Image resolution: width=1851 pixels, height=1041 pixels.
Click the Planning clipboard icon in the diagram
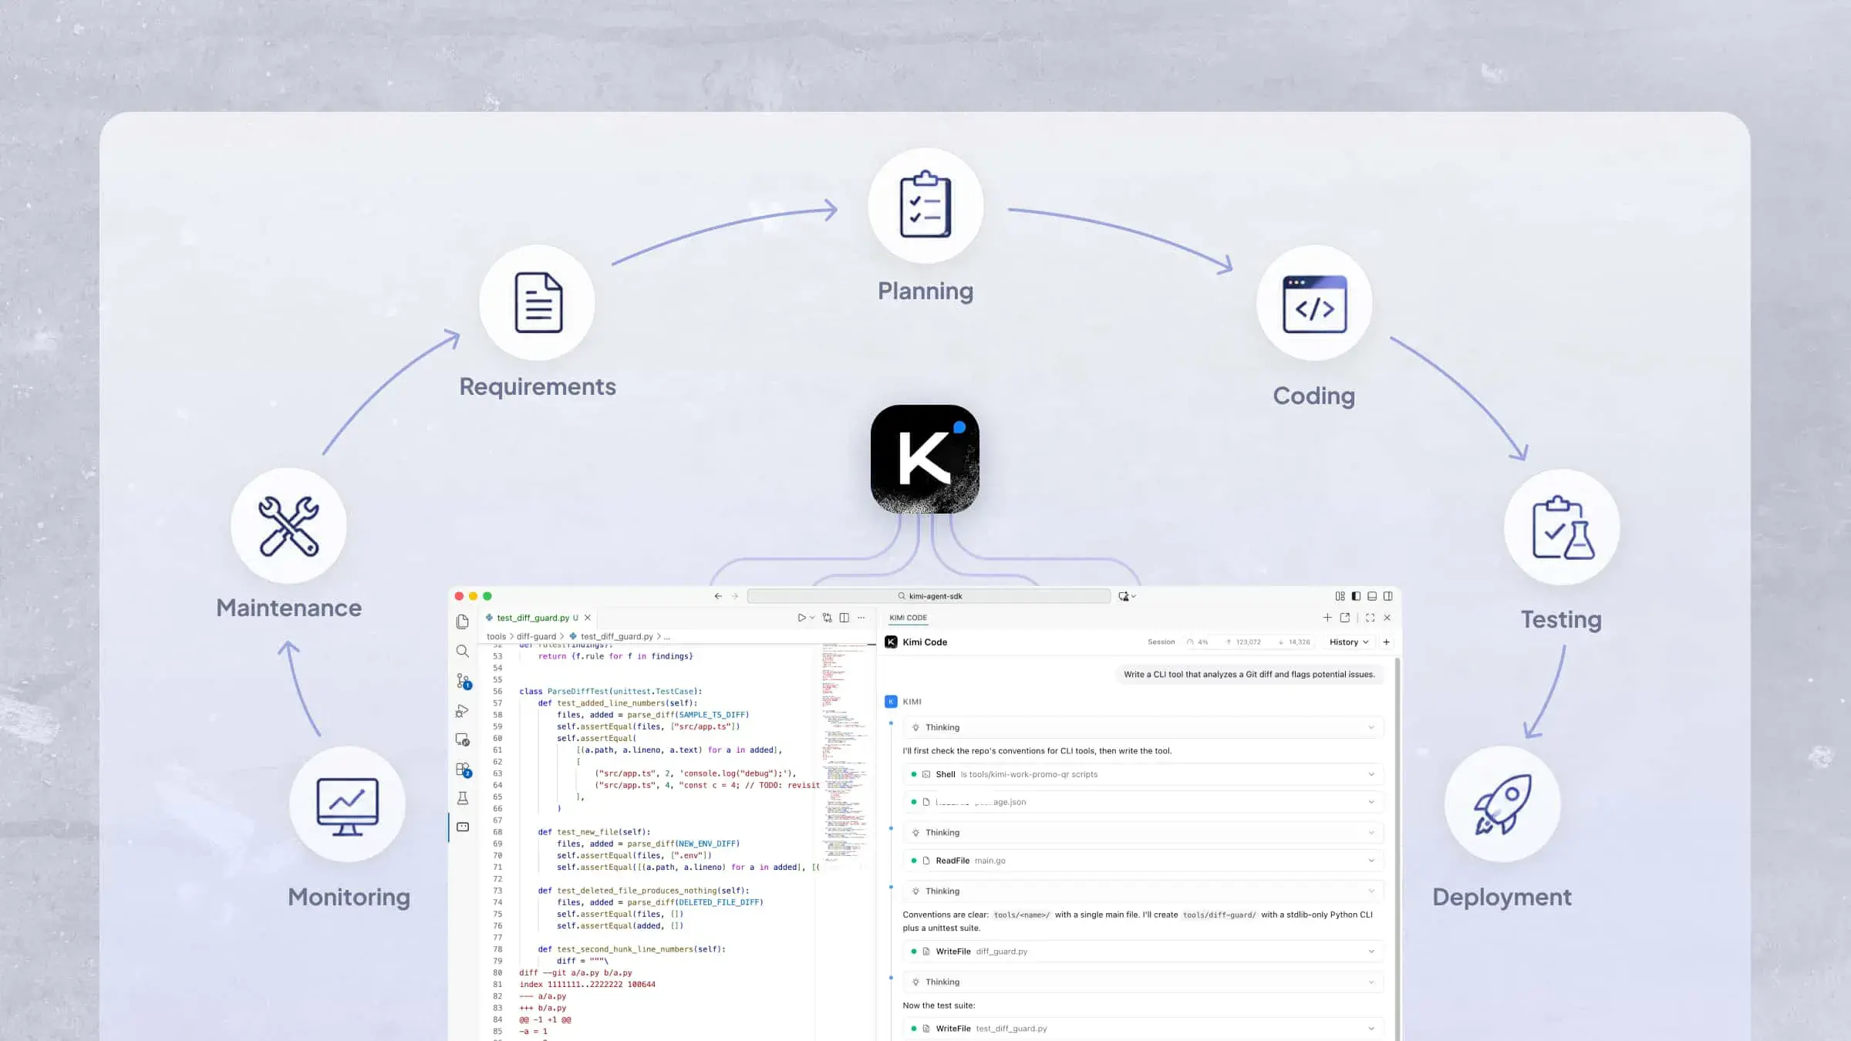(925, 205)
